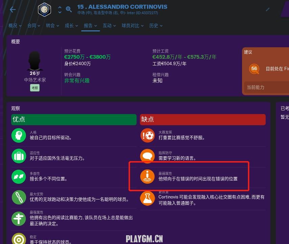The image size is (289, 244).
Task: Open the player search magnifier icon
Action: (69, 9)
